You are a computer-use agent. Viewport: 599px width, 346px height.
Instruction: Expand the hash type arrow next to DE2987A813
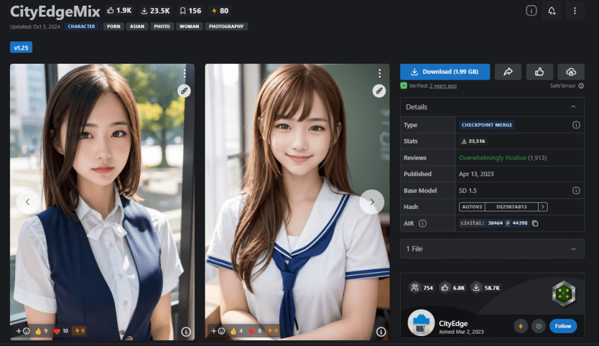click(x=543, y=207)
